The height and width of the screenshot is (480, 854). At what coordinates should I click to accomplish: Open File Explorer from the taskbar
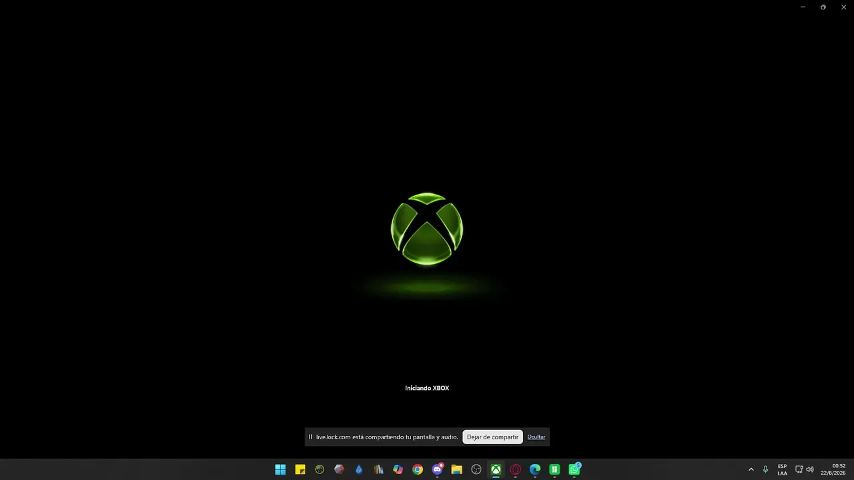point(457,469)
